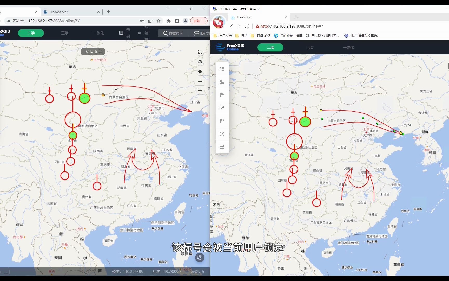Close the FreeXServer tab
The image size is (449, 281).
[x=98, y=12]
